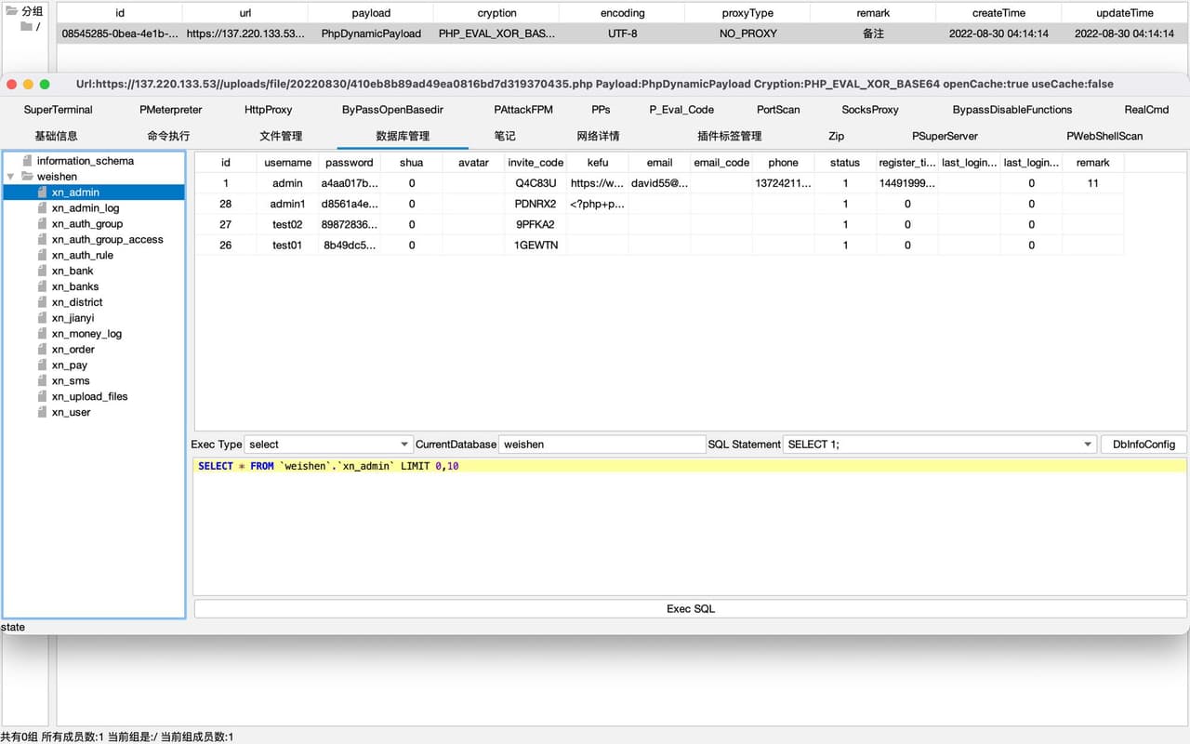
Task: Select the xn_jianyi table
Action: (73, 318)
